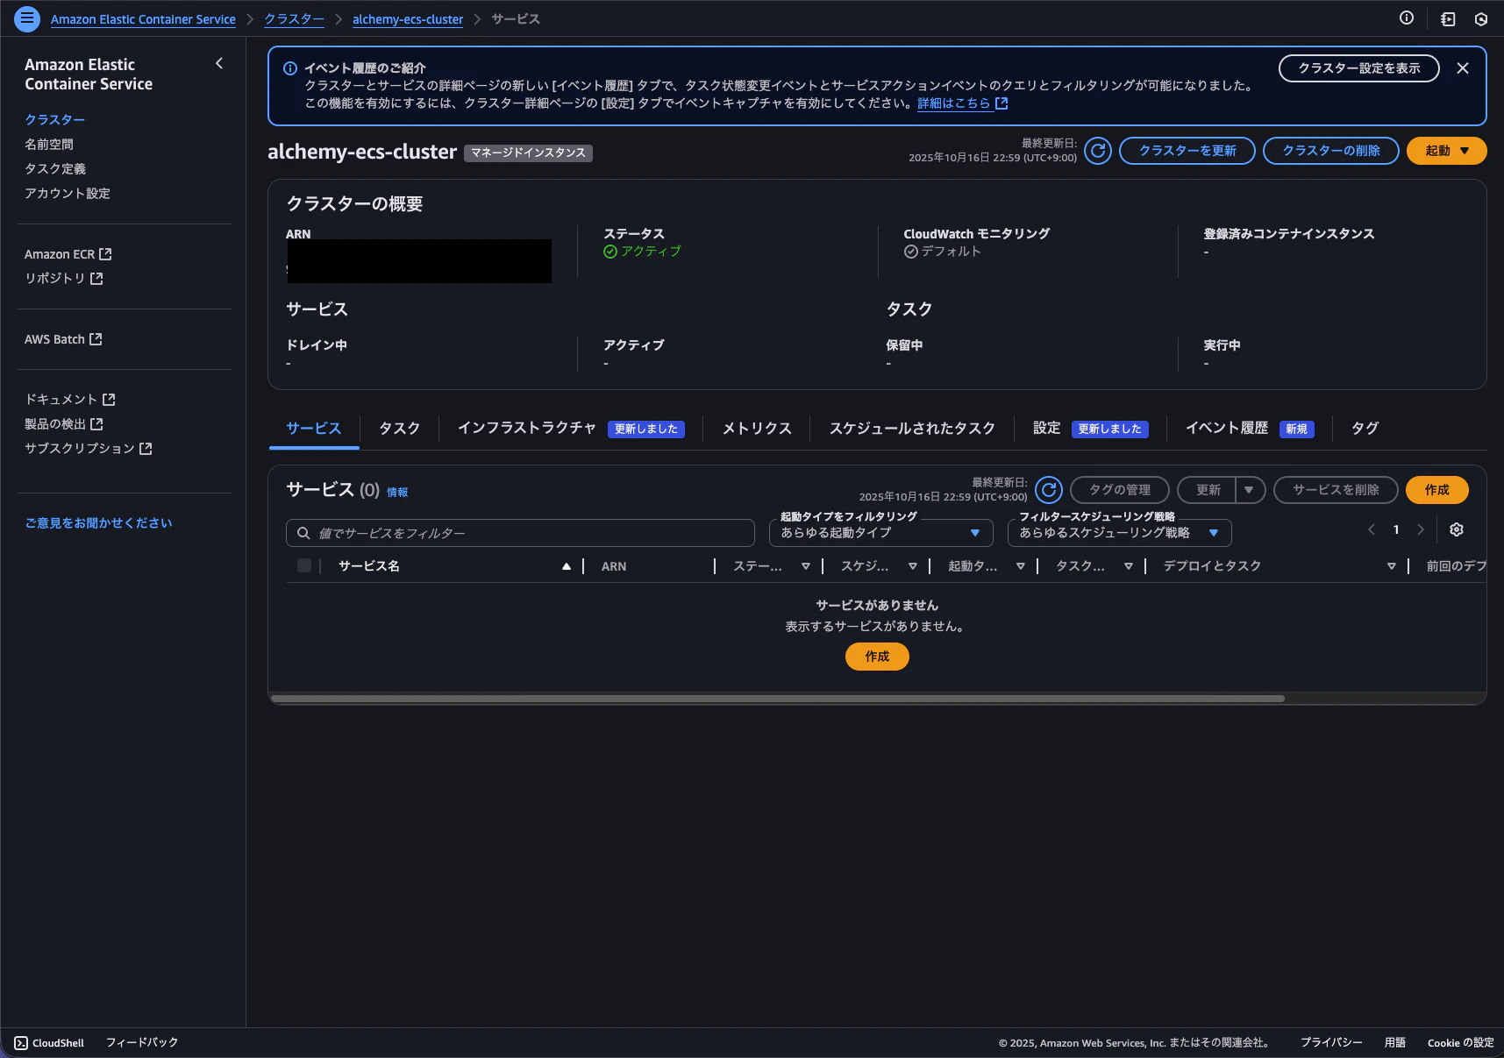
Task: Open あらゆるスケジューリング戦略 filter dropdown
Action: (1119, 533)
